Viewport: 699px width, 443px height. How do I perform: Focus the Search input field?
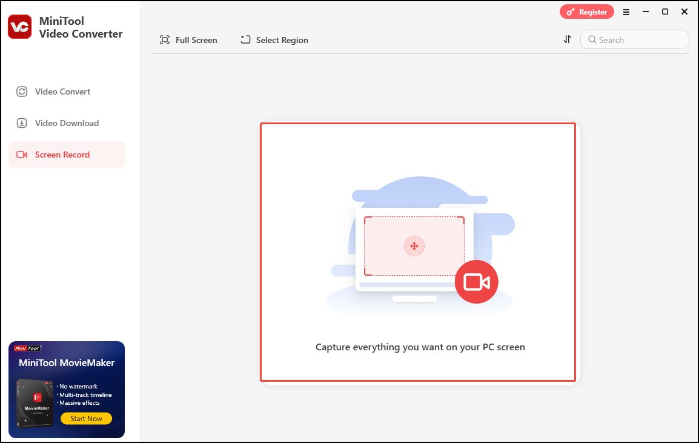click(x=634, y=40)
